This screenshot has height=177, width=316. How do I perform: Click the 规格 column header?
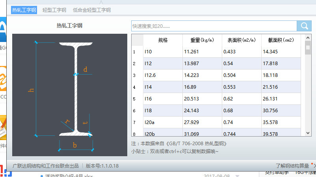[163, 40]
